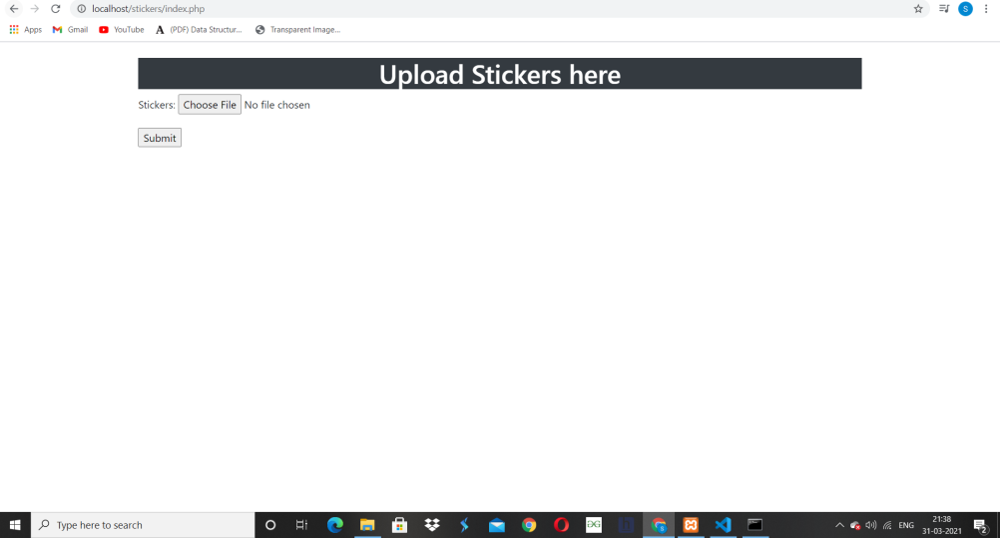Open Task View on the taskbar
1000x538 pixels.
coord(301,525)
